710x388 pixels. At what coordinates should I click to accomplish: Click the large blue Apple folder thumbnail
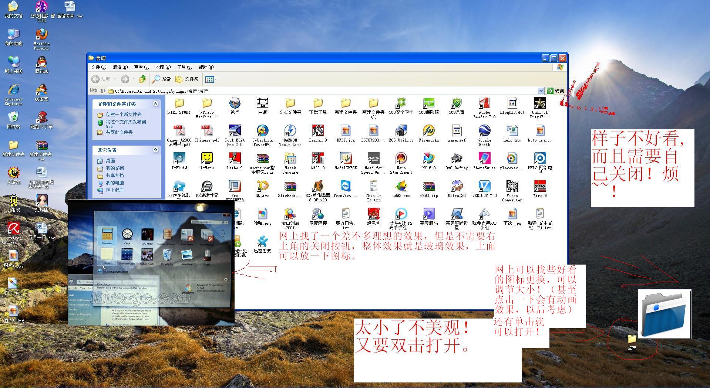click(x=664, y=314)
